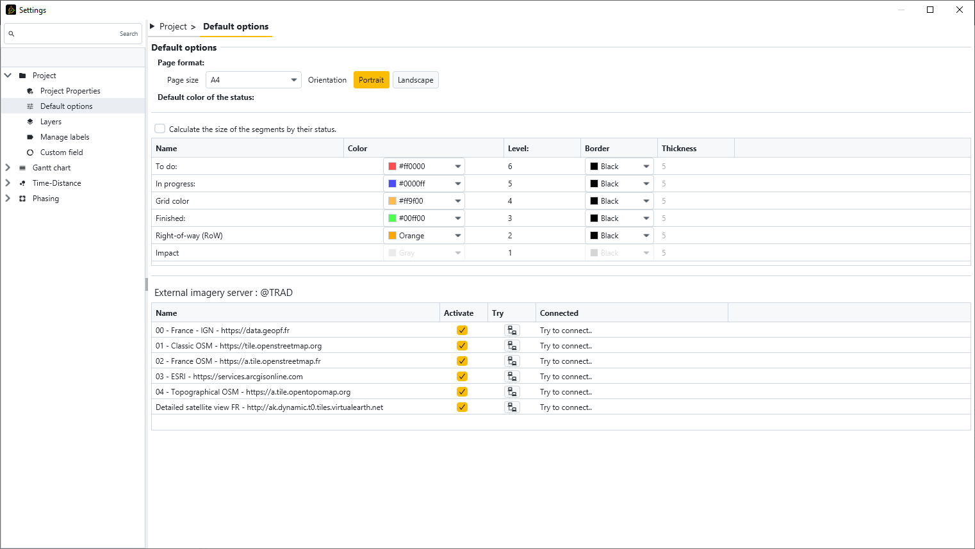Screen dimensions: 975x549
Task: Click the Phasing icon in sidebar
Action: click(x=22, y=199)
